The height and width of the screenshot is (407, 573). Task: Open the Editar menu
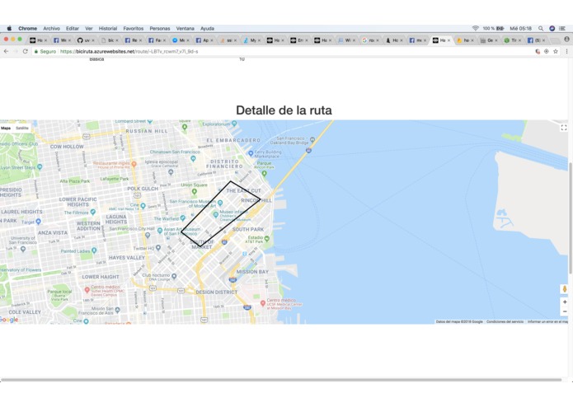[73, 29]
